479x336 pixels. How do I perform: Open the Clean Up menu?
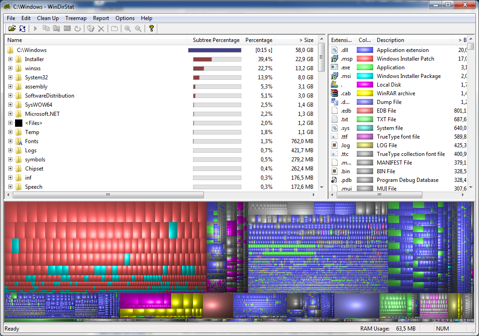pyautogui.click(x=48, y=18)
